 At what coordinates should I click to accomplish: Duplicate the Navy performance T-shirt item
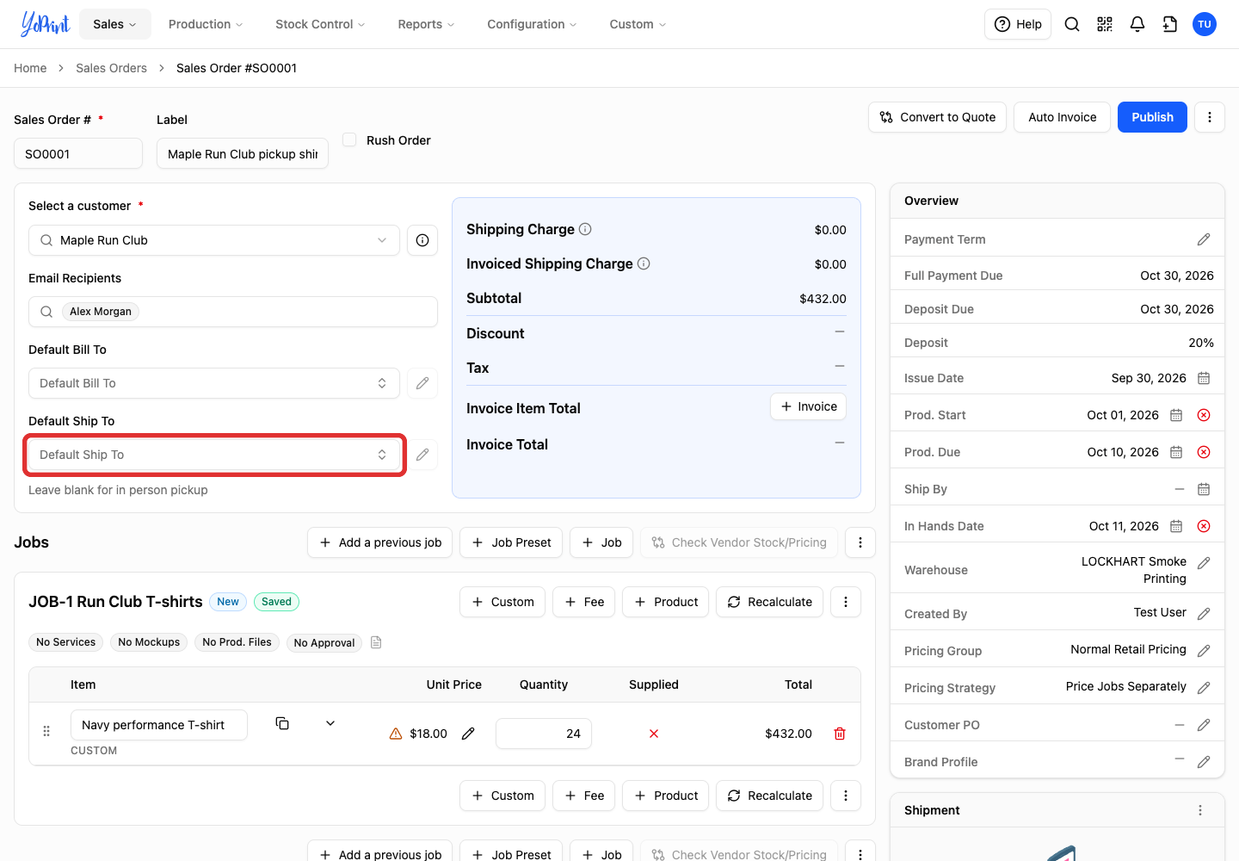pyautogui.click(x=282, y=723)
